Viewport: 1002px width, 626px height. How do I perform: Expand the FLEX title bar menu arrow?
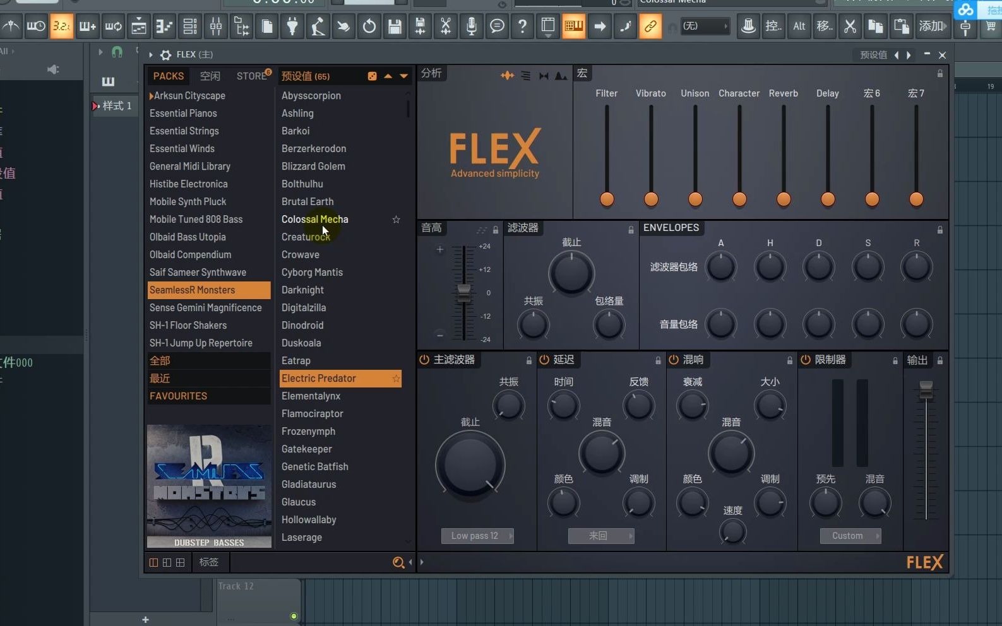pyautogui.click(x=151, y=55)
